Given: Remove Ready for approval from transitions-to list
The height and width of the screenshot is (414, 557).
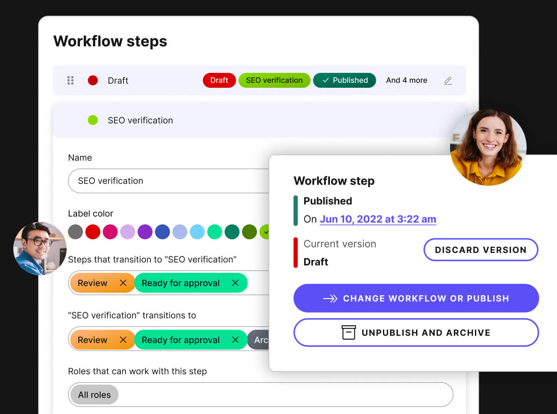Looking at the screenshot, I should click(235, 339).
